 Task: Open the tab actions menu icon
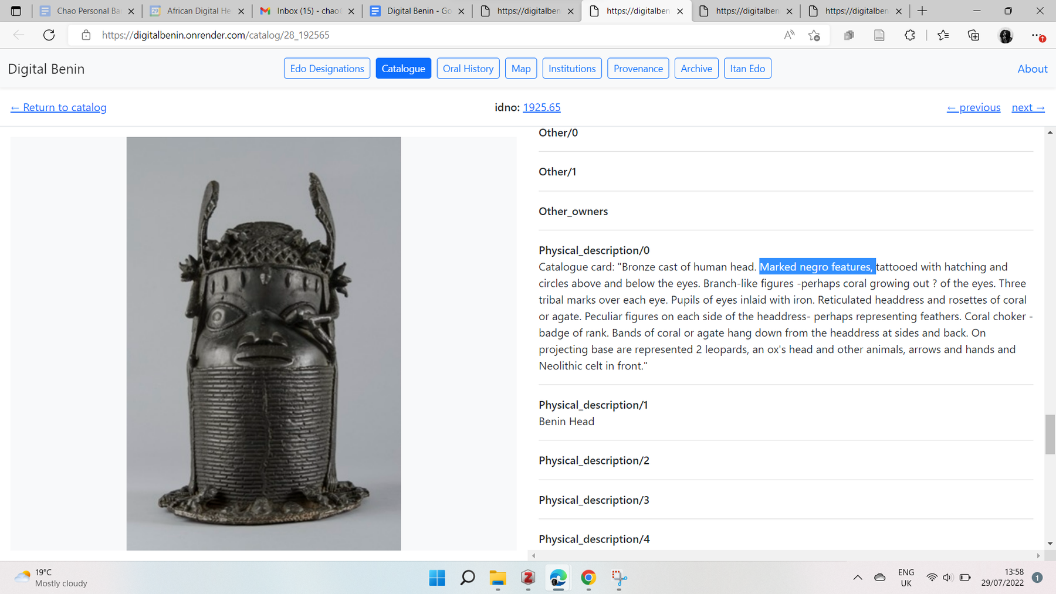(16, 11)
